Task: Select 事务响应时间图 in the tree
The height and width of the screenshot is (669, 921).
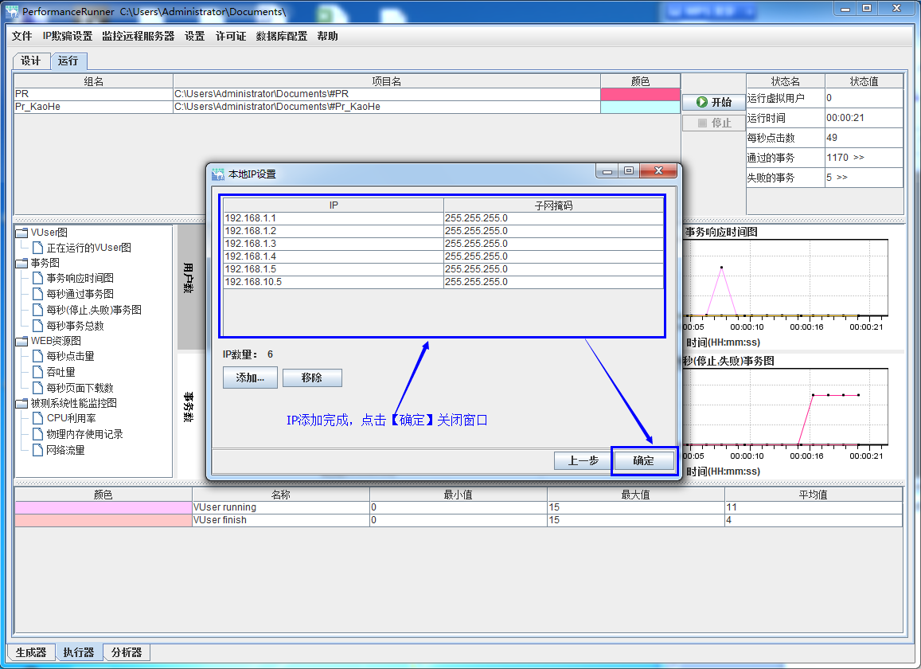Action: (x=80, y=278)
